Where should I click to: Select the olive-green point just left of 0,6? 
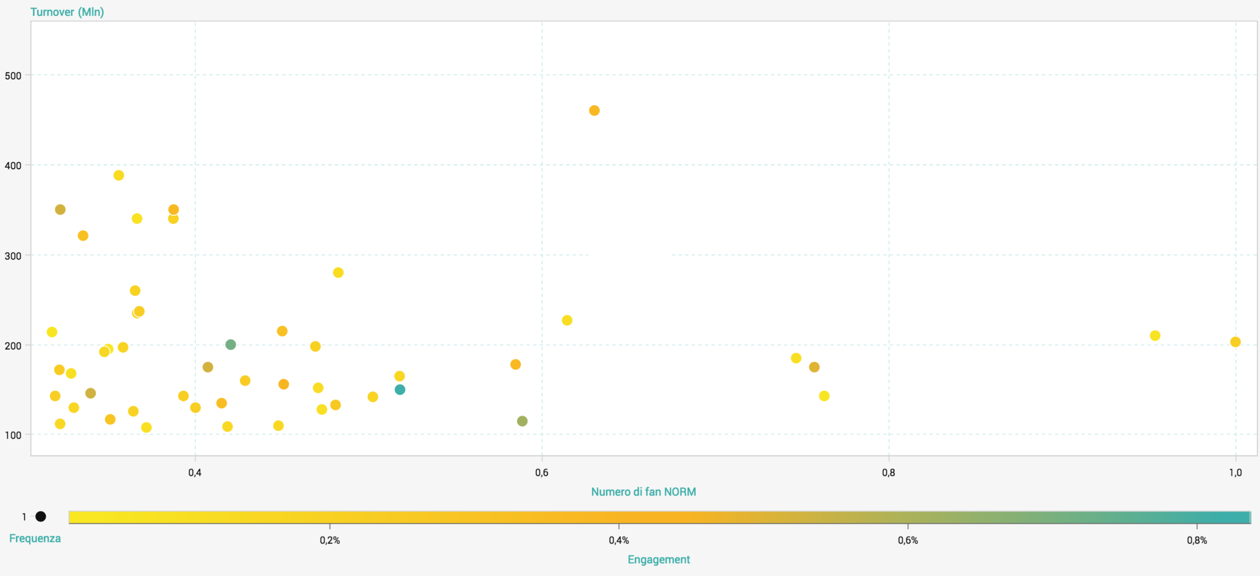click(x=522, y=421)
